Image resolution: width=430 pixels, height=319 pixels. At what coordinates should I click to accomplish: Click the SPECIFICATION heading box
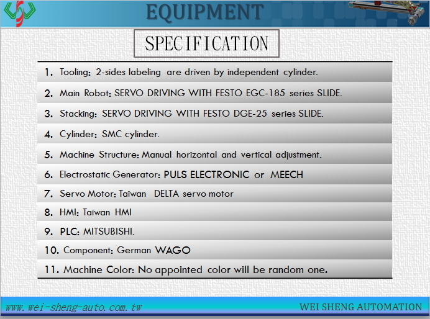(206, 43)
